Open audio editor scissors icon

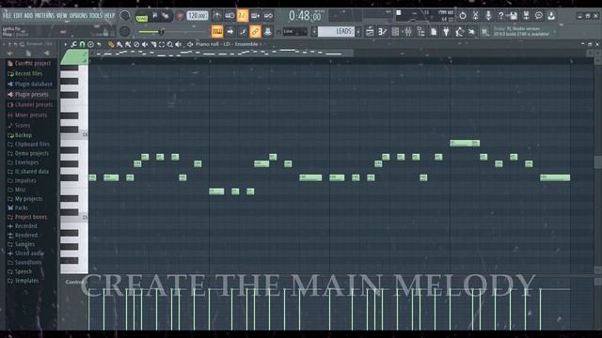tap(475, 16)
